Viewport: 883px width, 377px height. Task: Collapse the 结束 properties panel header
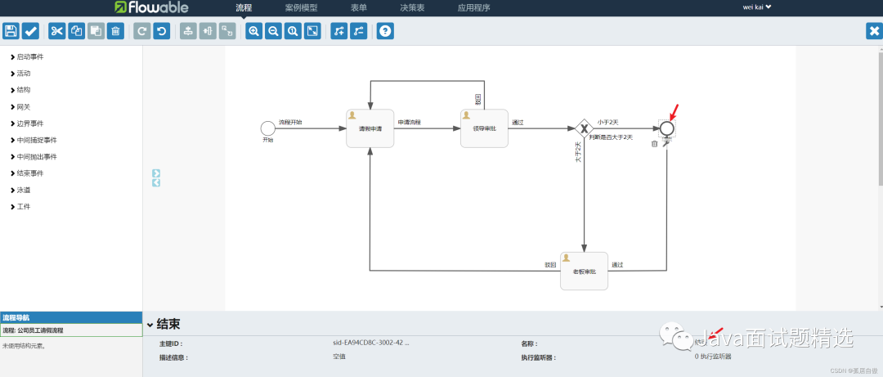tap(150, 324)
